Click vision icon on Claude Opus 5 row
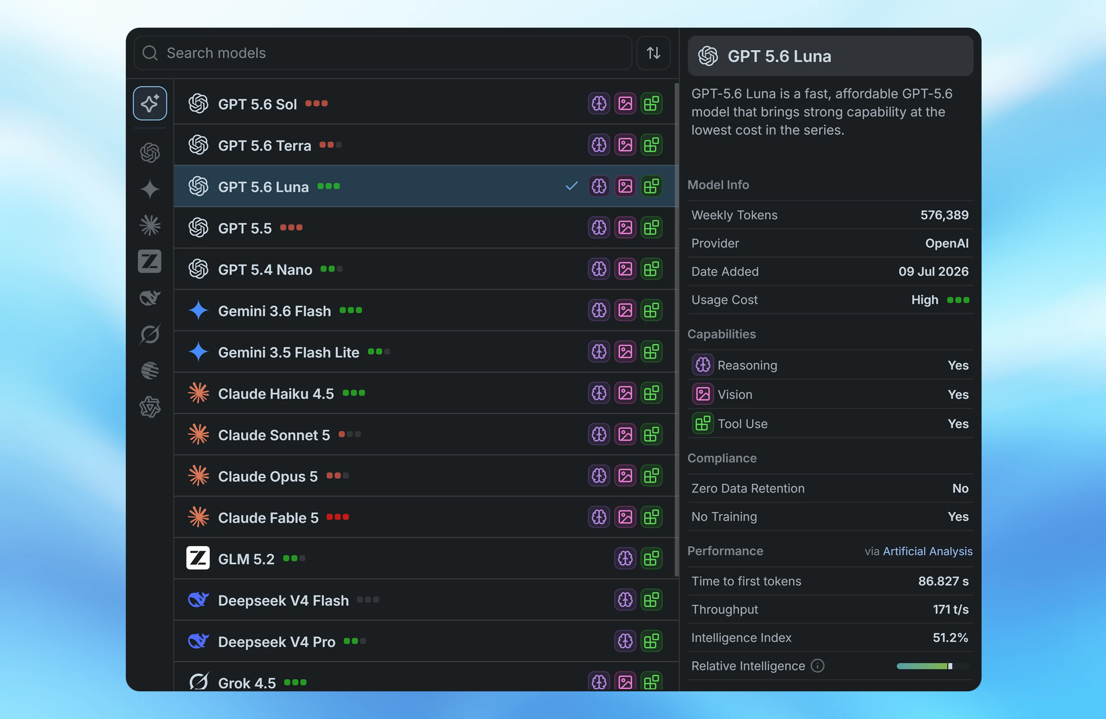Viewport: 1106px width, 719px height. (625, 475)
